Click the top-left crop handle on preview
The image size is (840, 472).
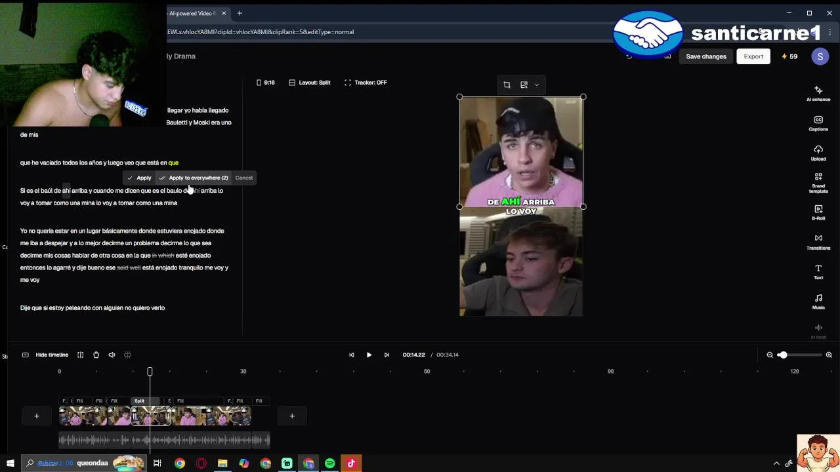(459, 97)
